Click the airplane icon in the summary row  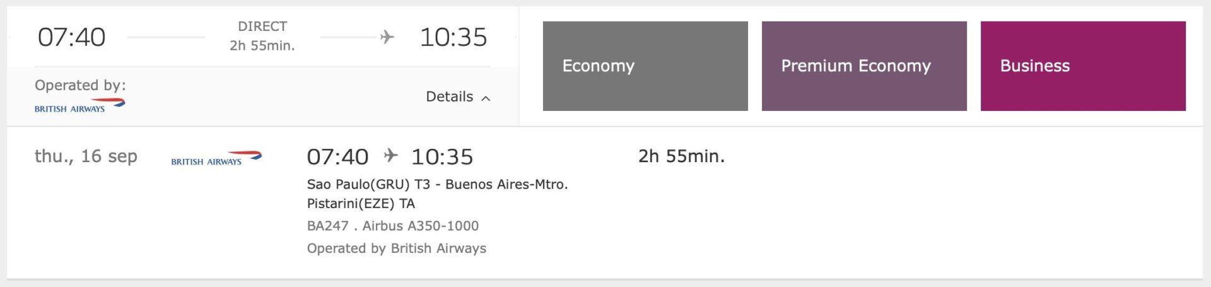pyautogui.click(x=387, y=37)
